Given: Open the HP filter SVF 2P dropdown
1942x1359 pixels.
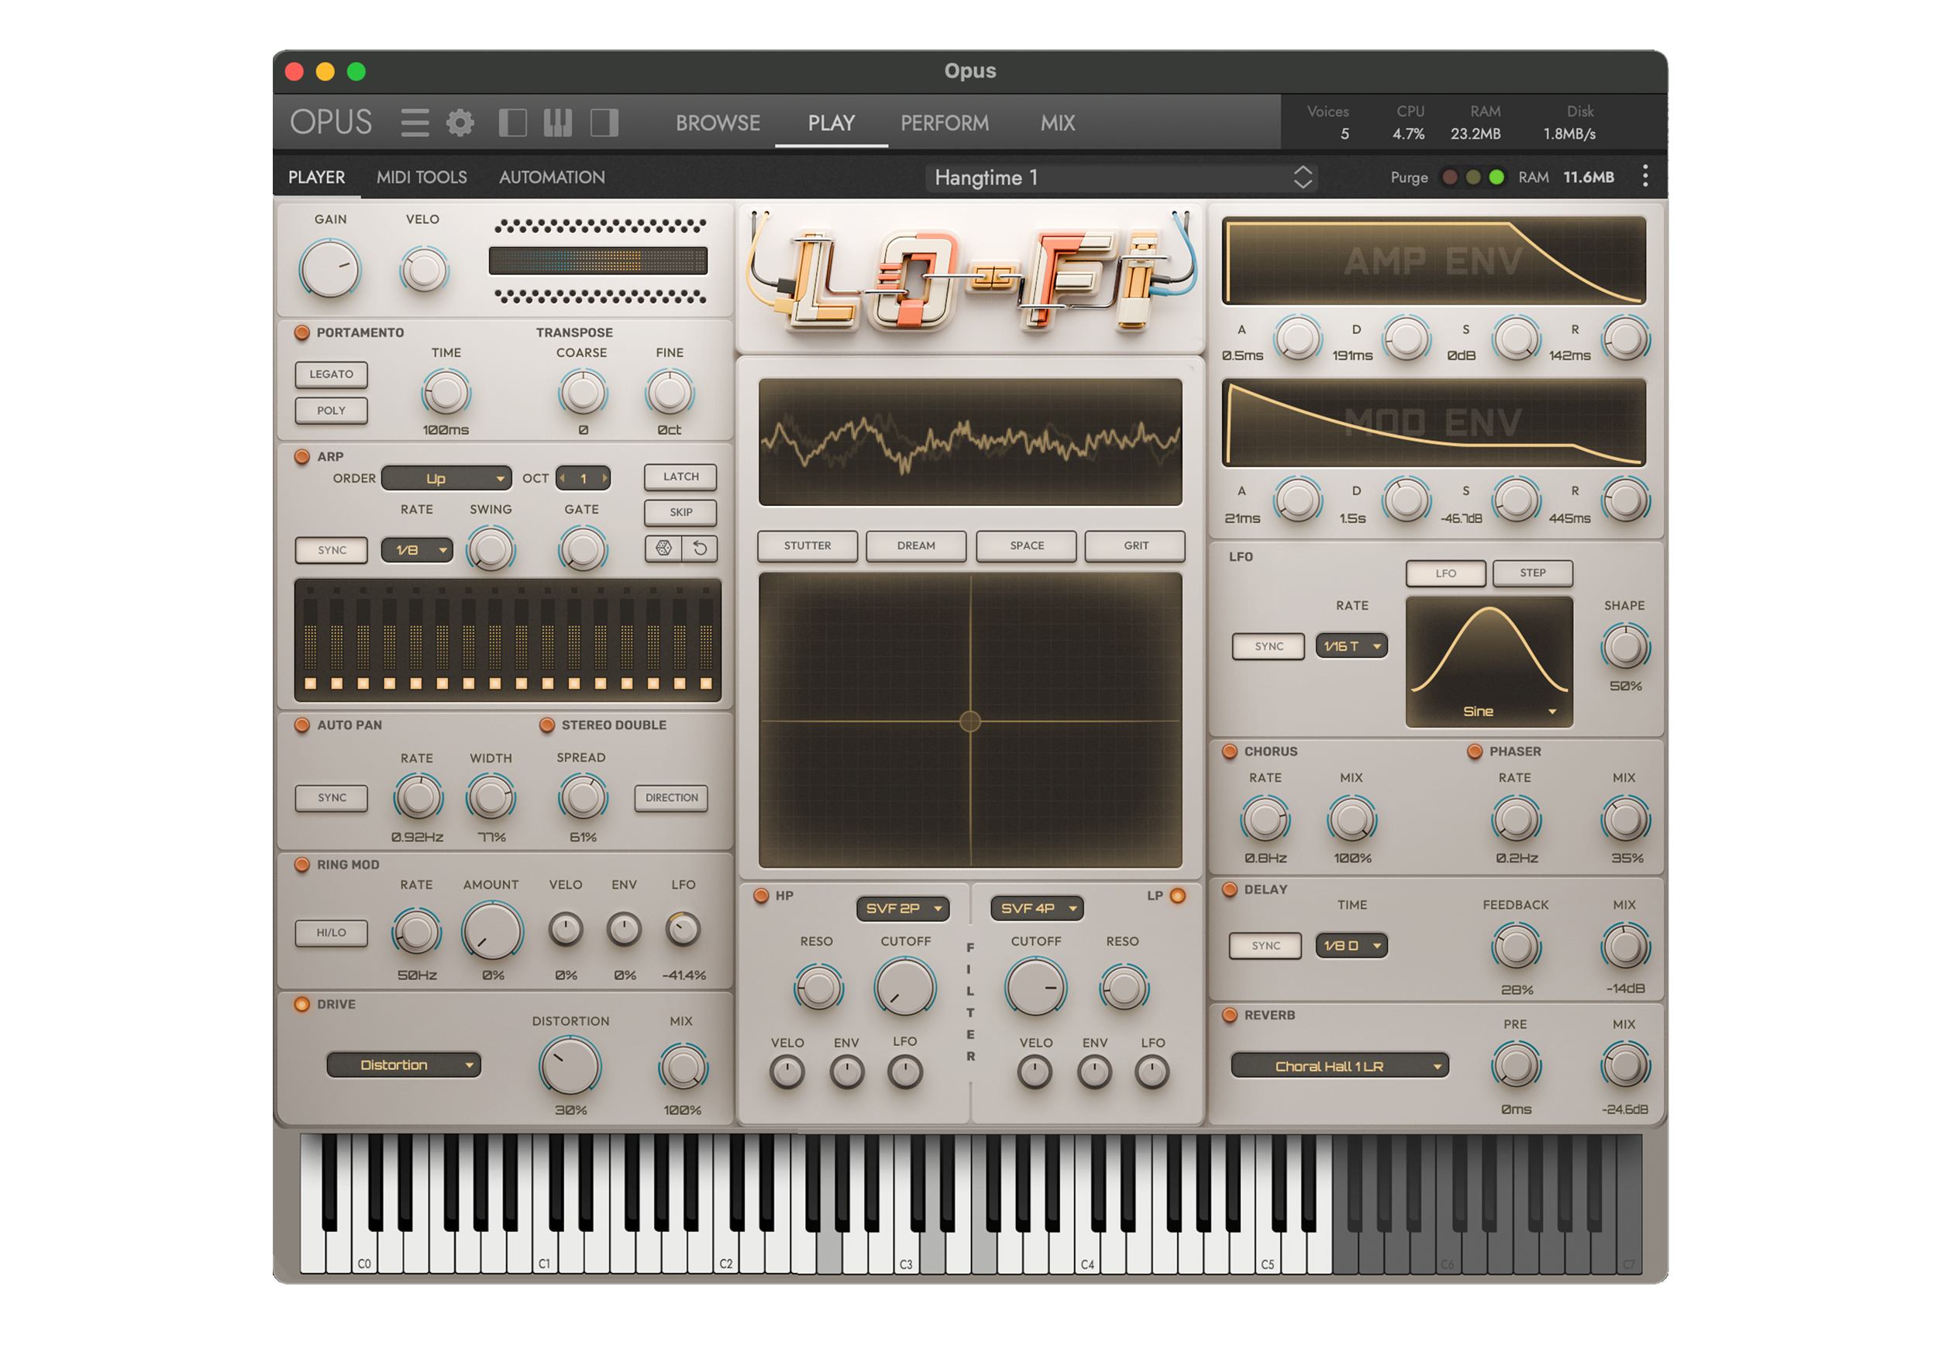Looking at the screenshot, I should click(903, 908).
